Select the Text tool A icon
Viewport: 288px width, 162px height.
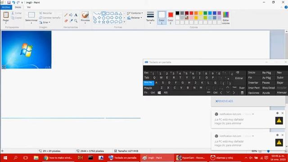click(76, 15)
